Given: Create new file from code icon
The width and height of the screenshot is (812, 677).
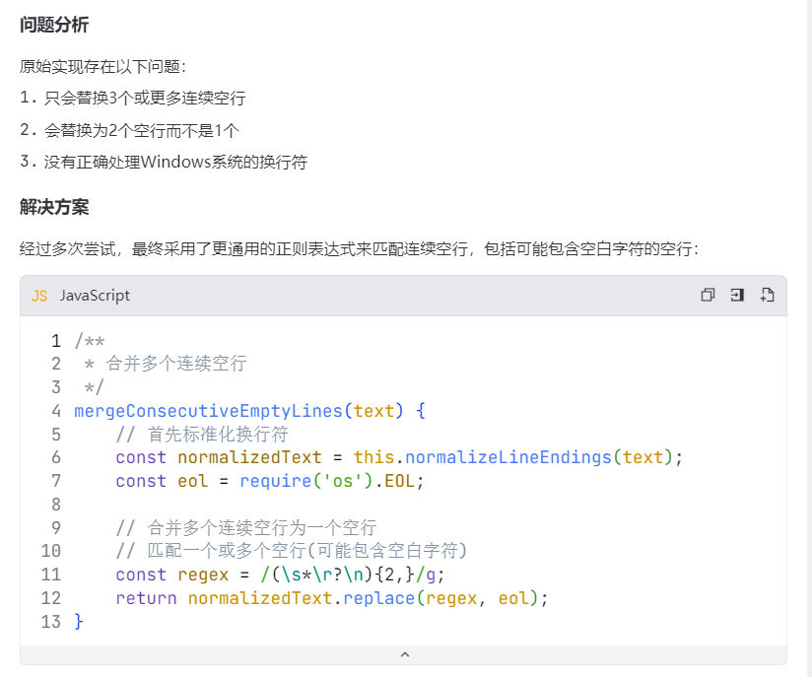Looking at the screenshot, I should [767, 296].
